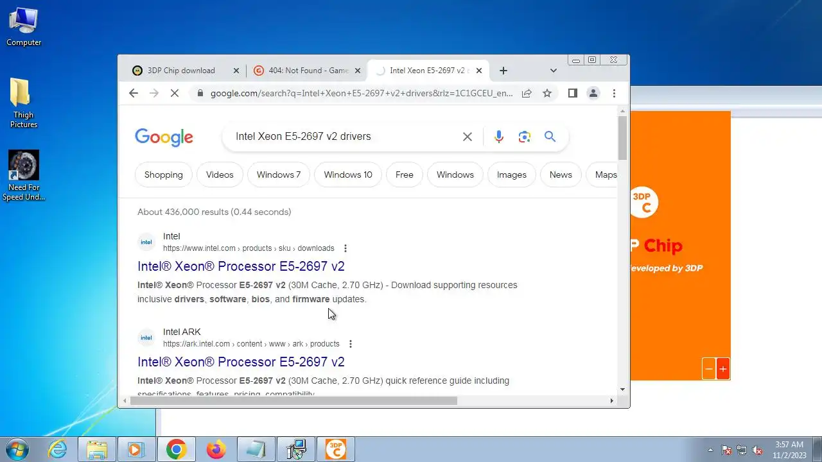
Task: Bookmark this page with the star icon
Action: tap(547, 93)
